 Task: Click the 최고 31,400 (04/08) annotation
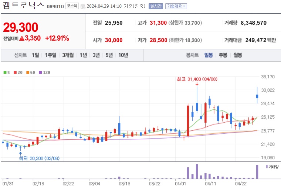(197, 79)
